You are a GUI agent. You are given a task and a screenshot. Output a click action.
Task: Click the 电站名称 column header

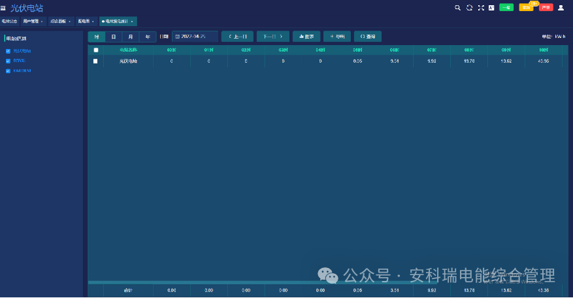[128, 50]
